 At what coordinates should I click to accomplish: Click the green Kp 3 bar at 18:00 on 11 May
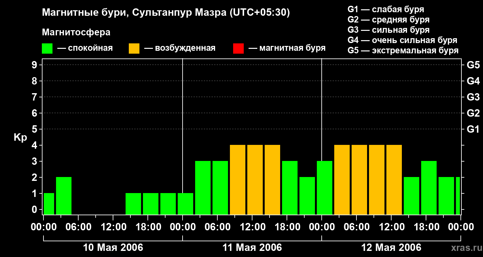click(x=290, y=188)
